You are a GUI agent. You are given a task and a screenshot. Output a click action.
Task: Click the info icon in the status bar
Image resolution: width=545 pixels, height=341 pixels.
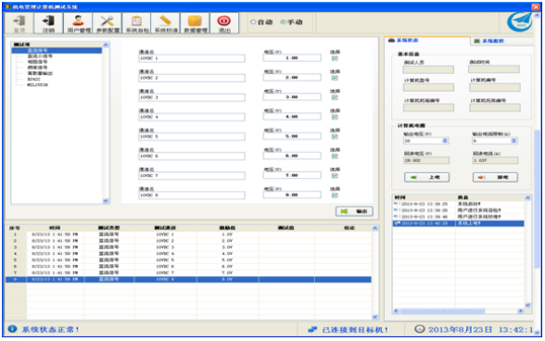click(12, 329)
